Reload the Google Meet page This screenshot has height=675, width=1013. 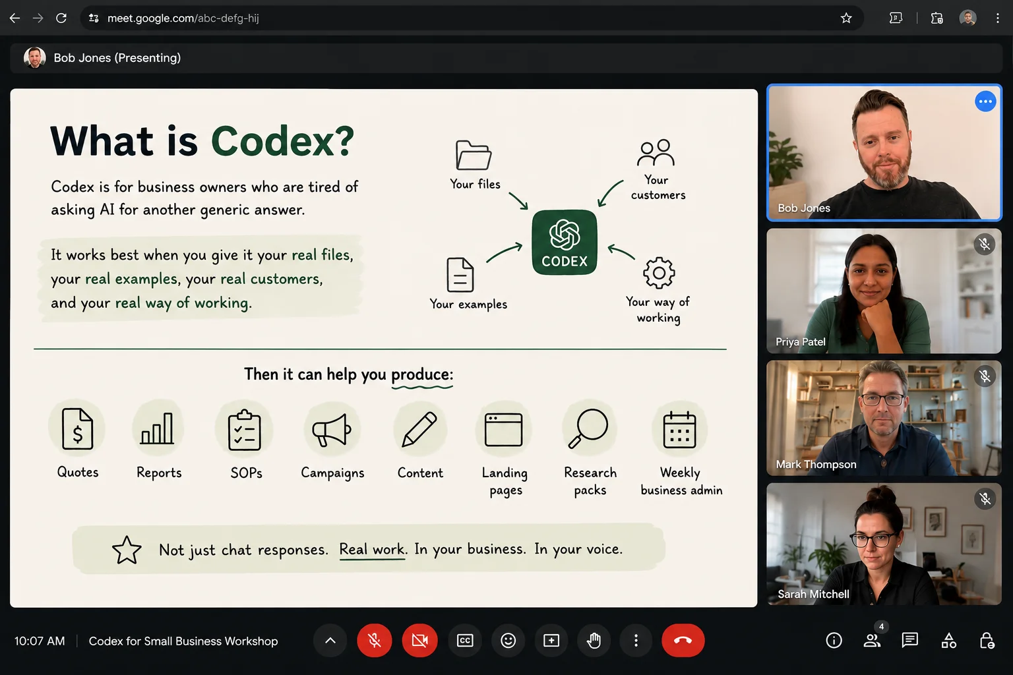coord(61,18)
